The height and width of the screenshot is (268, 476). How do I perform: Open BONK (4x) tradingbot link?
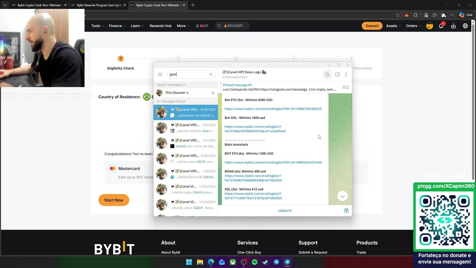click(x=253, y=178)
